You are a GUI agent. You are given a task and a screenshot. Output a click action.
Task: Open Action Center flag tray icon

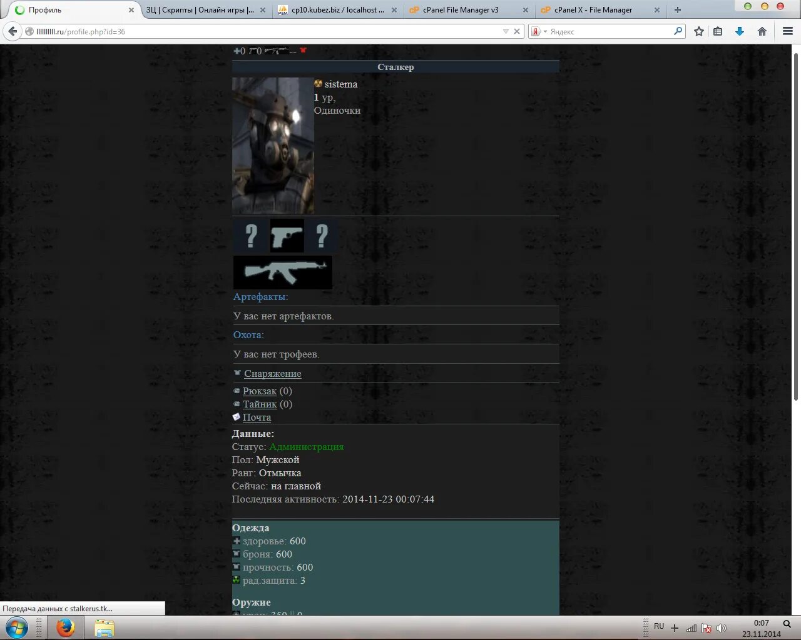pyautogui.click(x=707, y=628)
